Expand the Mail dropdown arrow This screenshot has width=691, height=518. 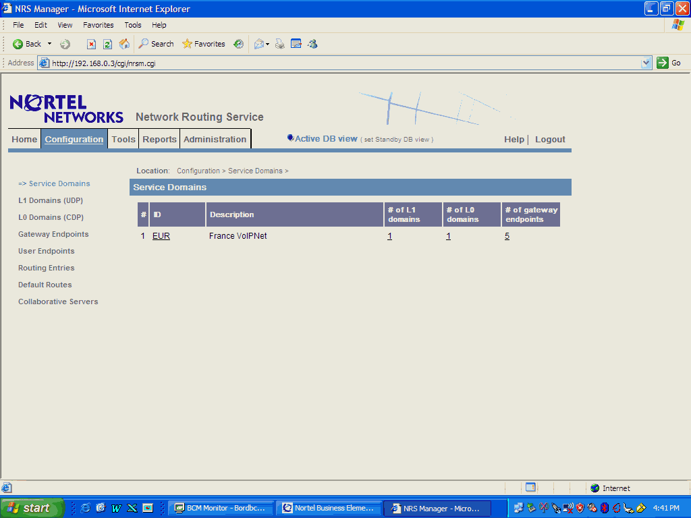[267, 44]
